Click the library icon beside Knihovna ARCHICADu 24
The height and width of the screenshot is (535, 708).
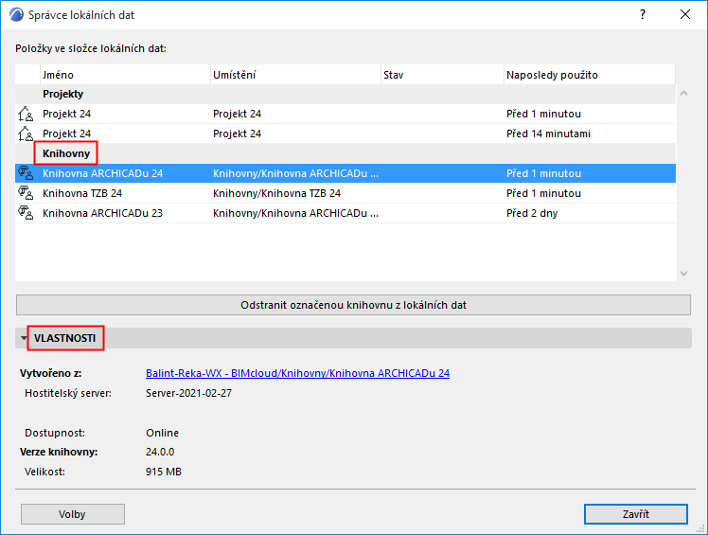click(26, 173)
